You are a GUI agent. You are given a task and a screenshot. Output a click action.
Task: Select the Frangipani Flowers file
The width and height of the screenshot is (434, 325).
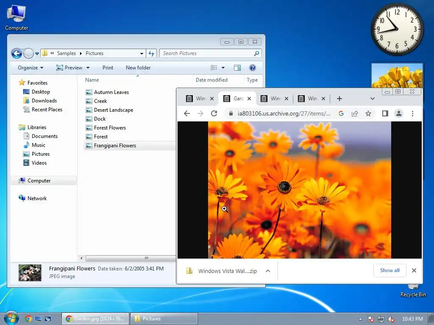[130, 146]
